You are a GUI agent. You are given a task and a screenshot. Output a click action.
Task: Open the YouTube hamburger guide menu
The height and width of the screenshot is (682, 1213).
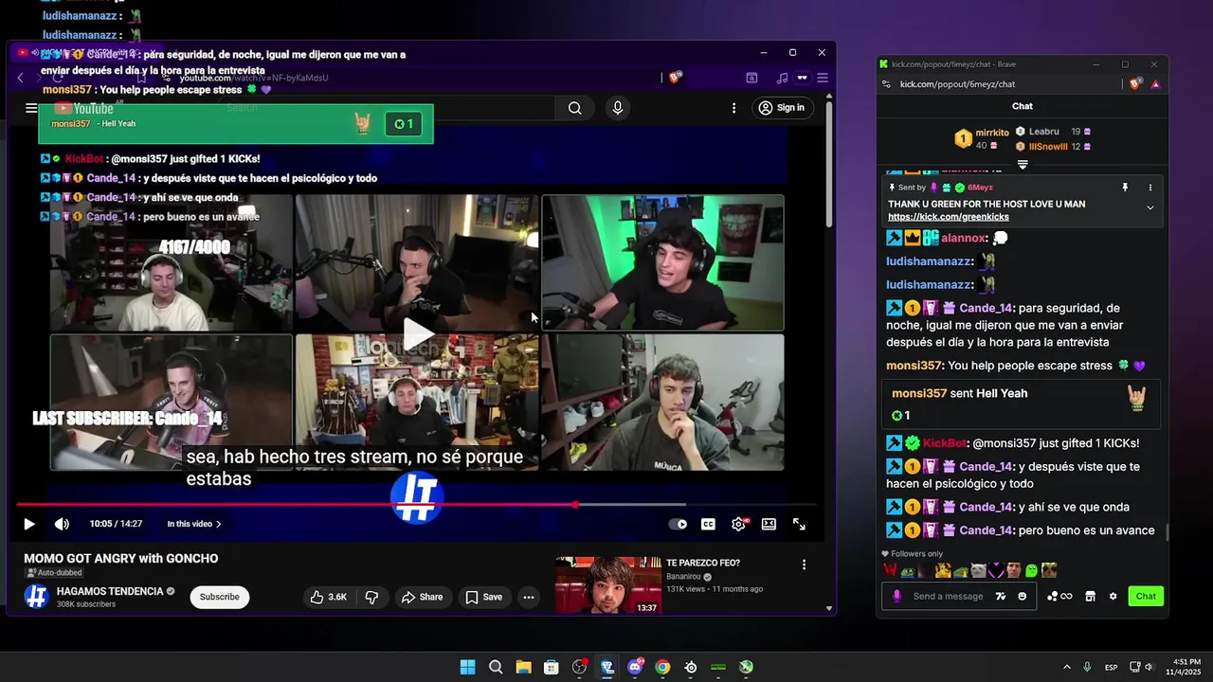(x=31, y=108)
